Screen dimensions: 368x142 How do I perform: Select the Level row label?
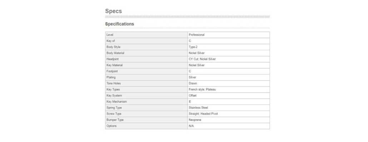click(146, 35)
